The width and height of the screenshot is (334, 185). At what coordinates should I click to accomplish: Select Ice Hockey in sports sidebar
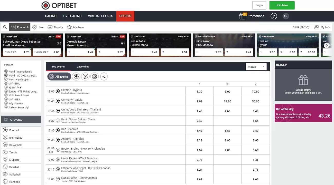point(21,138)
